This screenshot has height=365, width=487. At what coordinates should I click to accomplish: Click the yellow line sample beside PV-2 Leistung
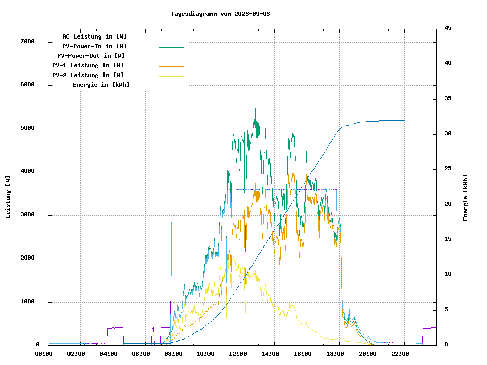(171, 76)
